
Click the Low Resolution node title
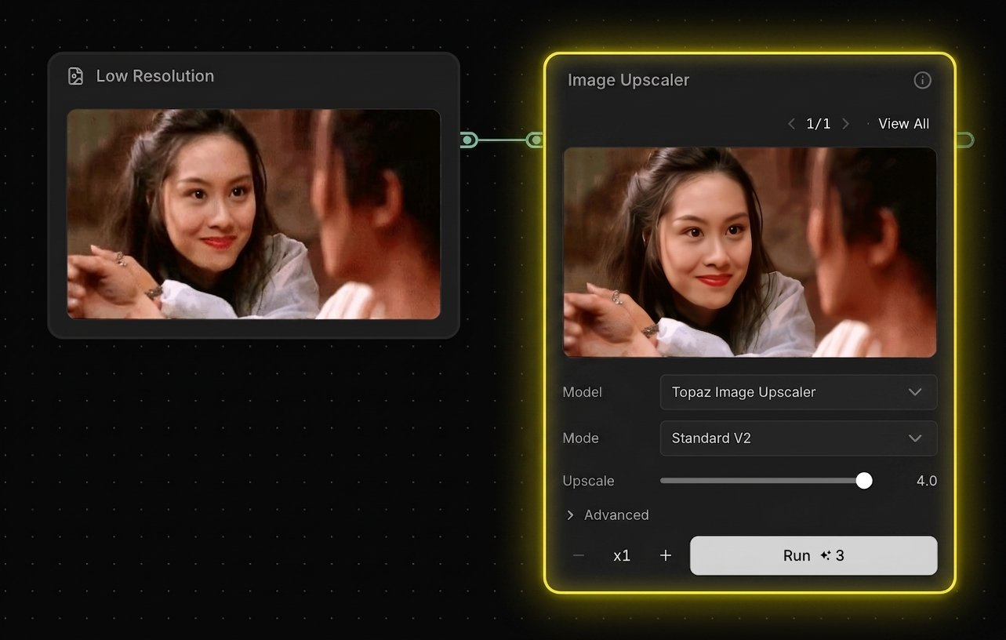(155, 76)
